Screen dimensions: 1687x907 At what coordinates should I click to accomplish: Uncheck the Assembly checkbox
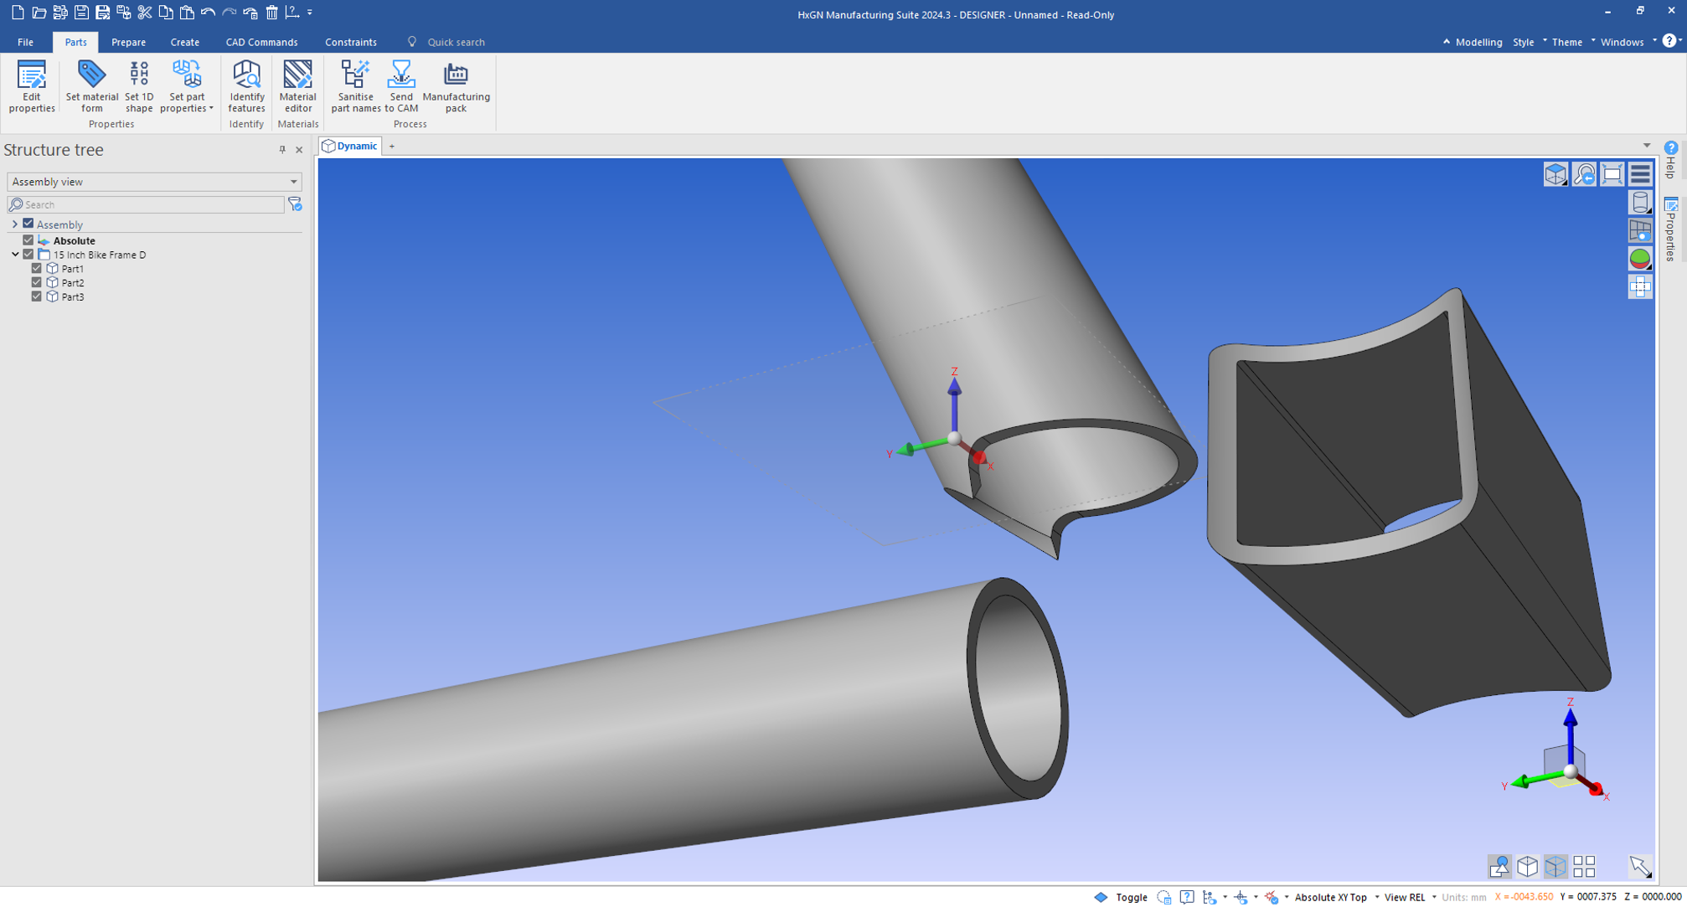[28, 224]
